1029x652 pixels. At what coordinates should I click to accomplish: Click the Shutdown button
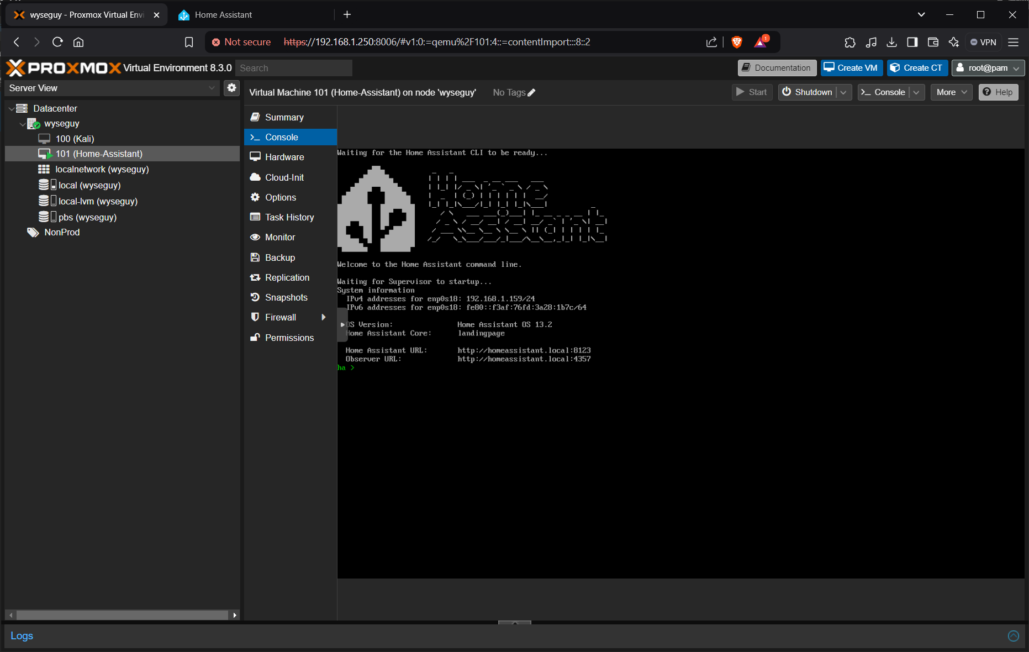pyautogui.click(x=808, y=92)
